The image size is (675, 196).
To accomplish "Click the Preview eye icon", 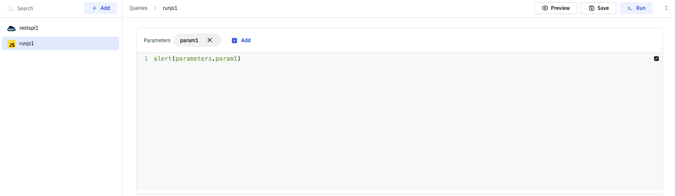I will 545,8.
